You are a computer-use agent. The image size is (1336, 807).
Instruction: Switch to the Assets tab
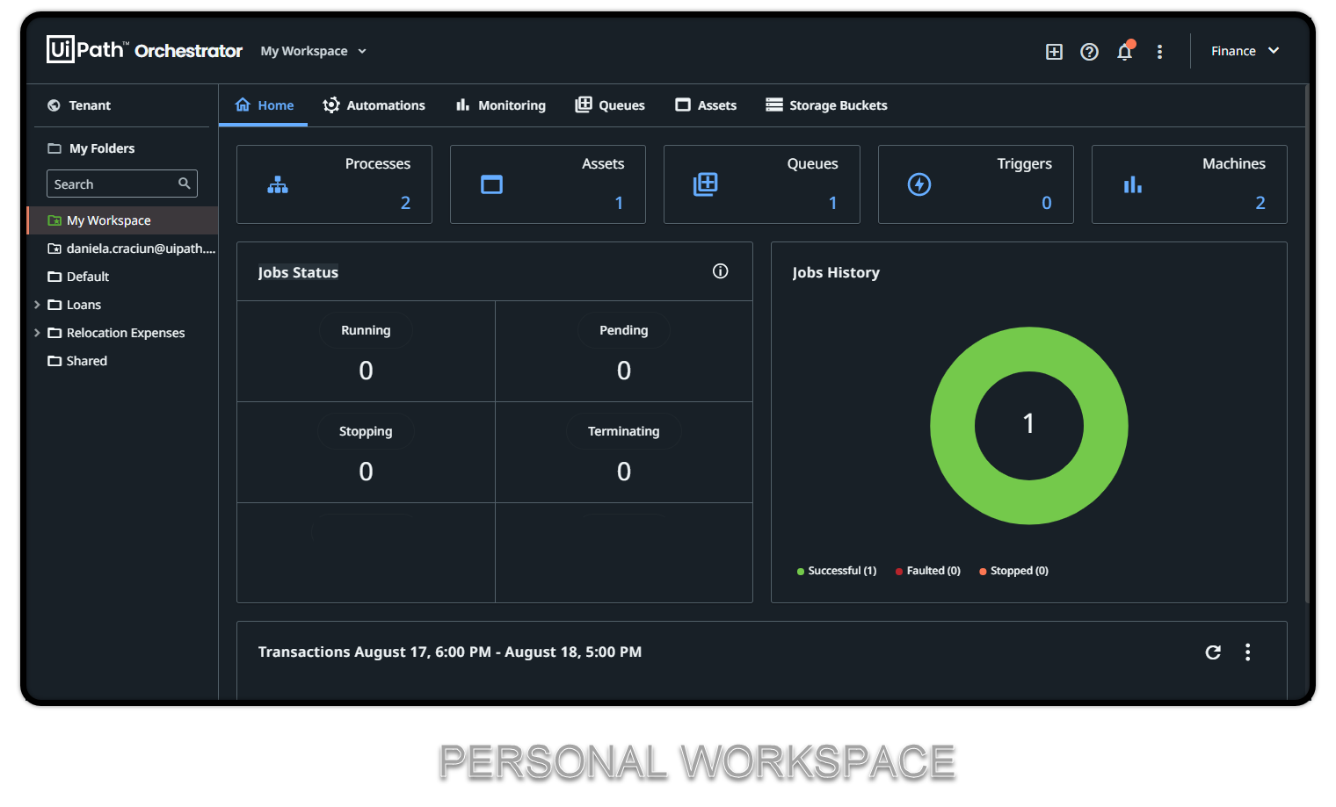[706, 105]
